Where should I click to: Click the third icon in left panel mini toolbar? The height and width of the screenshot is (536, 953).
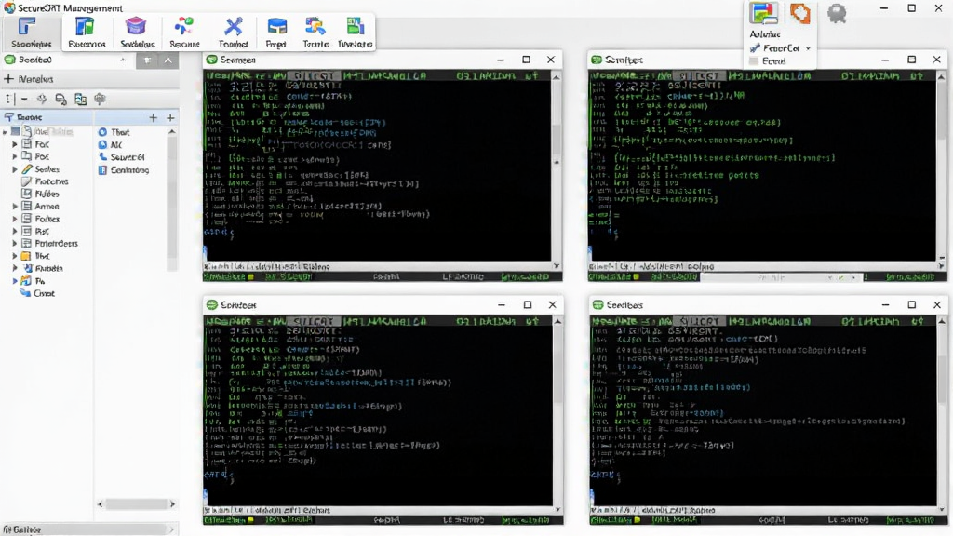click(x=42, y=99)
